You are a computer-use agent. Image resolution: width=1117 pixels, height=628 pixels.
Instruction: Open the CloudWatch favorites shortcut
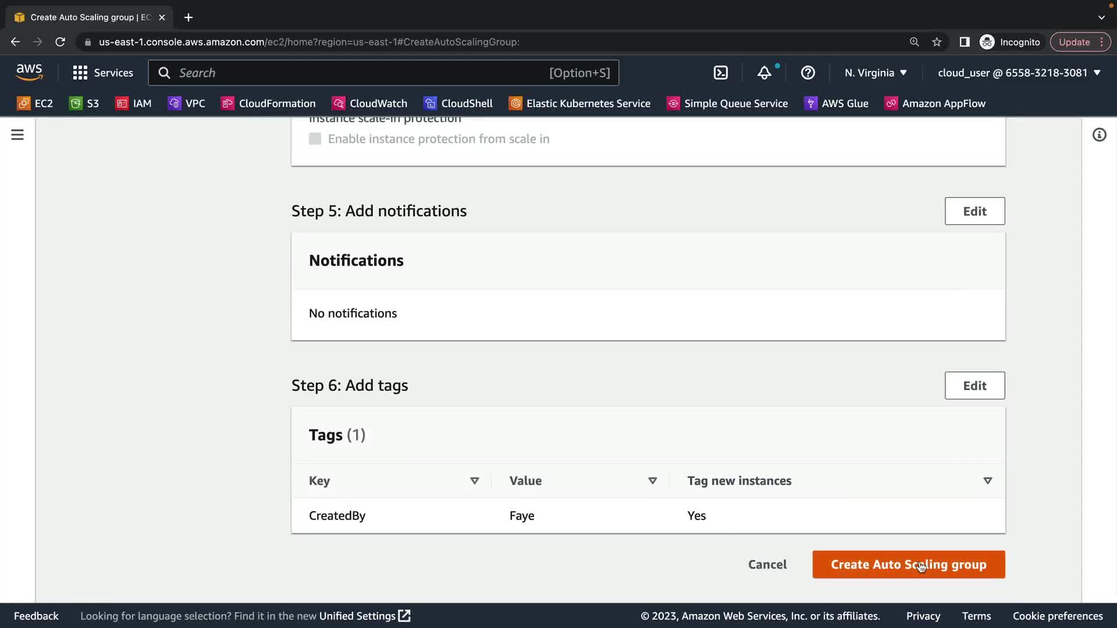pyautogui.click(x=369, y=104)
